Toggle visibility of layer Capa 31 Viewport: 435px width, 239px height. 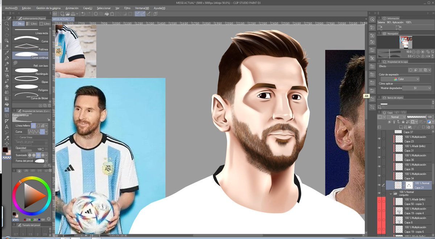[379, 148]
